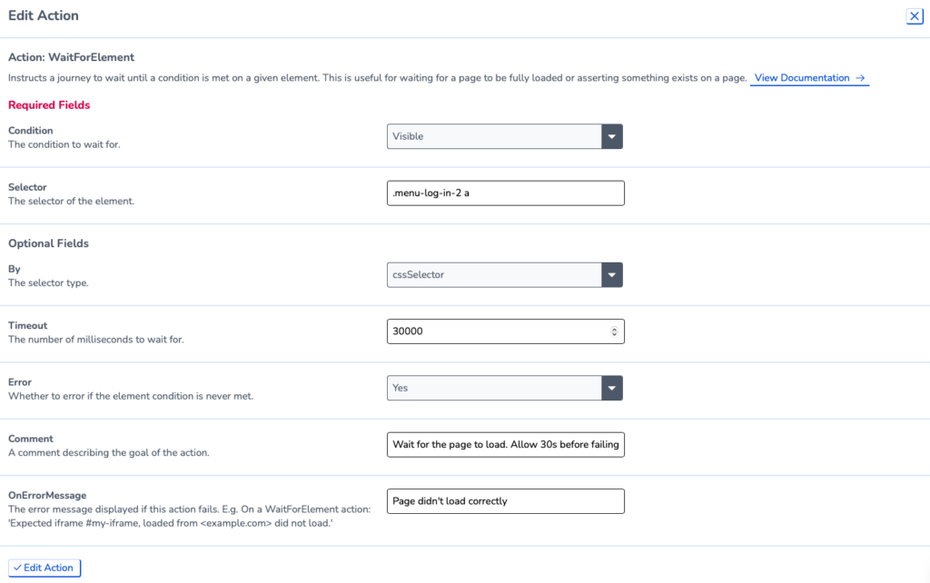Click the 'Required Fields' heading
The height and width of the screenshot is (583, 930).
pyautogui.click(x=49, y=105)
